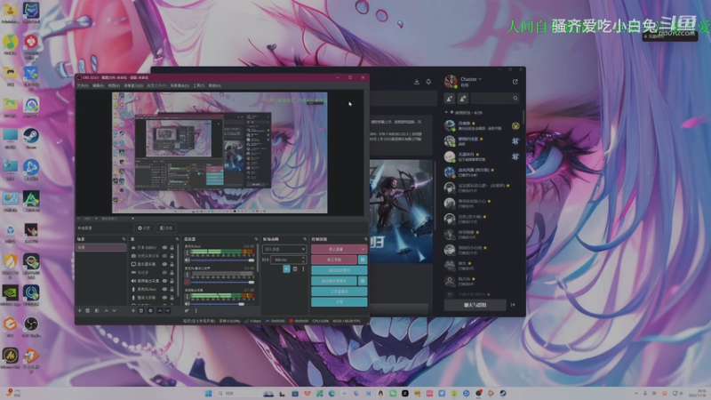Increase the transition duration stepper
Screen dimensions: 711x400
pos(303,258)
